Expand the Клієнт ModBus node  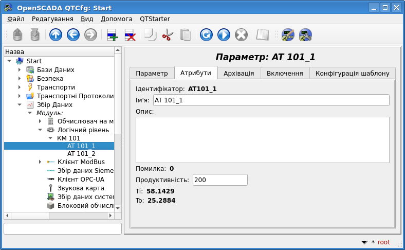(x=40, y=162)
